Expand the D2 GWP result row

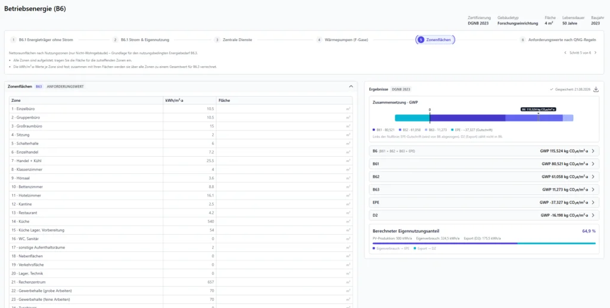484,215
